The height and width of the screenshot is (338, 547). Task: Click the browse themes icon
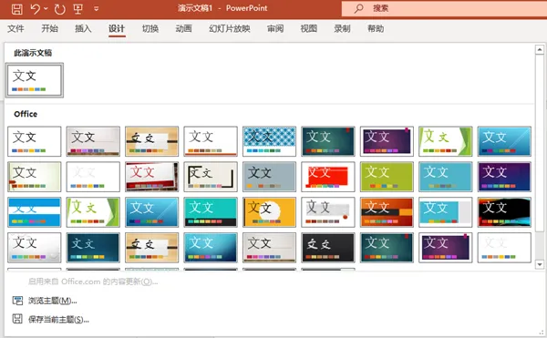click(x=17, y=301)
